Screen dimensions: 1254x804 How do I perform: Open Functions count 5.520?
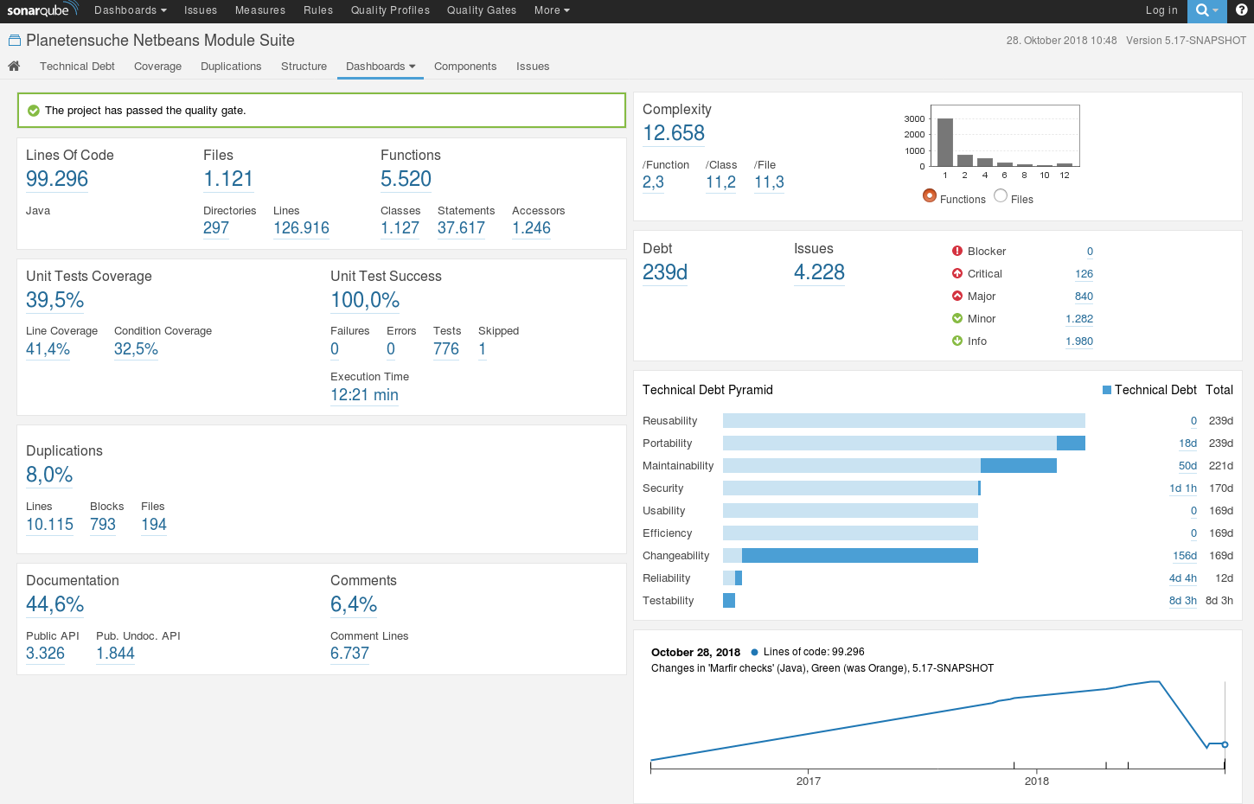coord(406,179)
